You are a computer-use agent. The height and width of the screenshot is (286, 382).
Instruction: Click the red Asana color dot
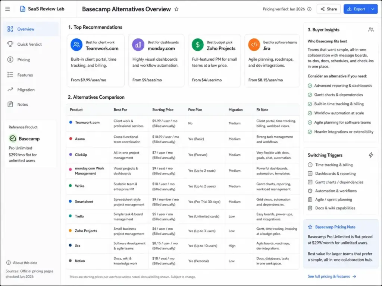71,139
